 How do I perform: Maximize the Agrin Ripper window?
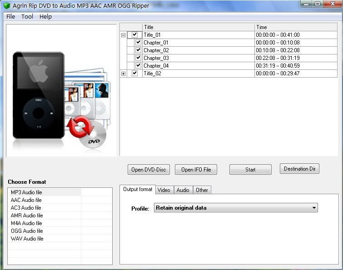click(318, 4)
